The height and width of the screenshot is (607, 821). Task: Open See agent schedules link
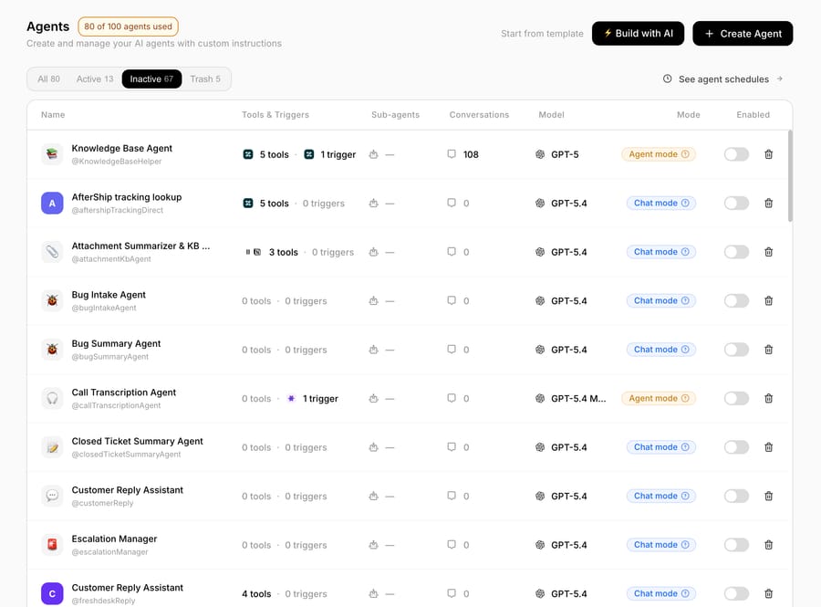pyautogui.click(x=722, y=79)
